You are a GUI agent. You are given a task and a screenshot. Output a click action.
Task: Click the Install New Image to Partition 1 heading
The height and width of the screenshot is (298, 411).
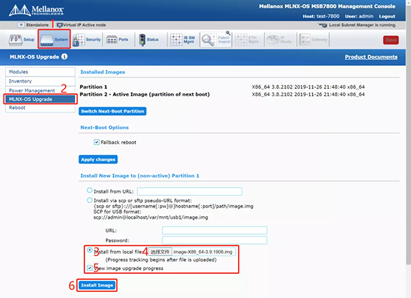(x=140, y=176)
